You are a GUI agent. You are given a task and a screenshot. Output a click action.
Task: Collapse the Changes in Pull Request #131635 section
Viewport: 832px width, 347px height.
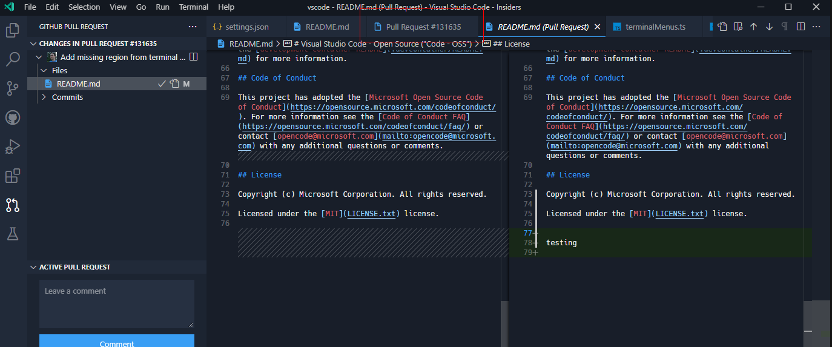(x=33, y=44)
